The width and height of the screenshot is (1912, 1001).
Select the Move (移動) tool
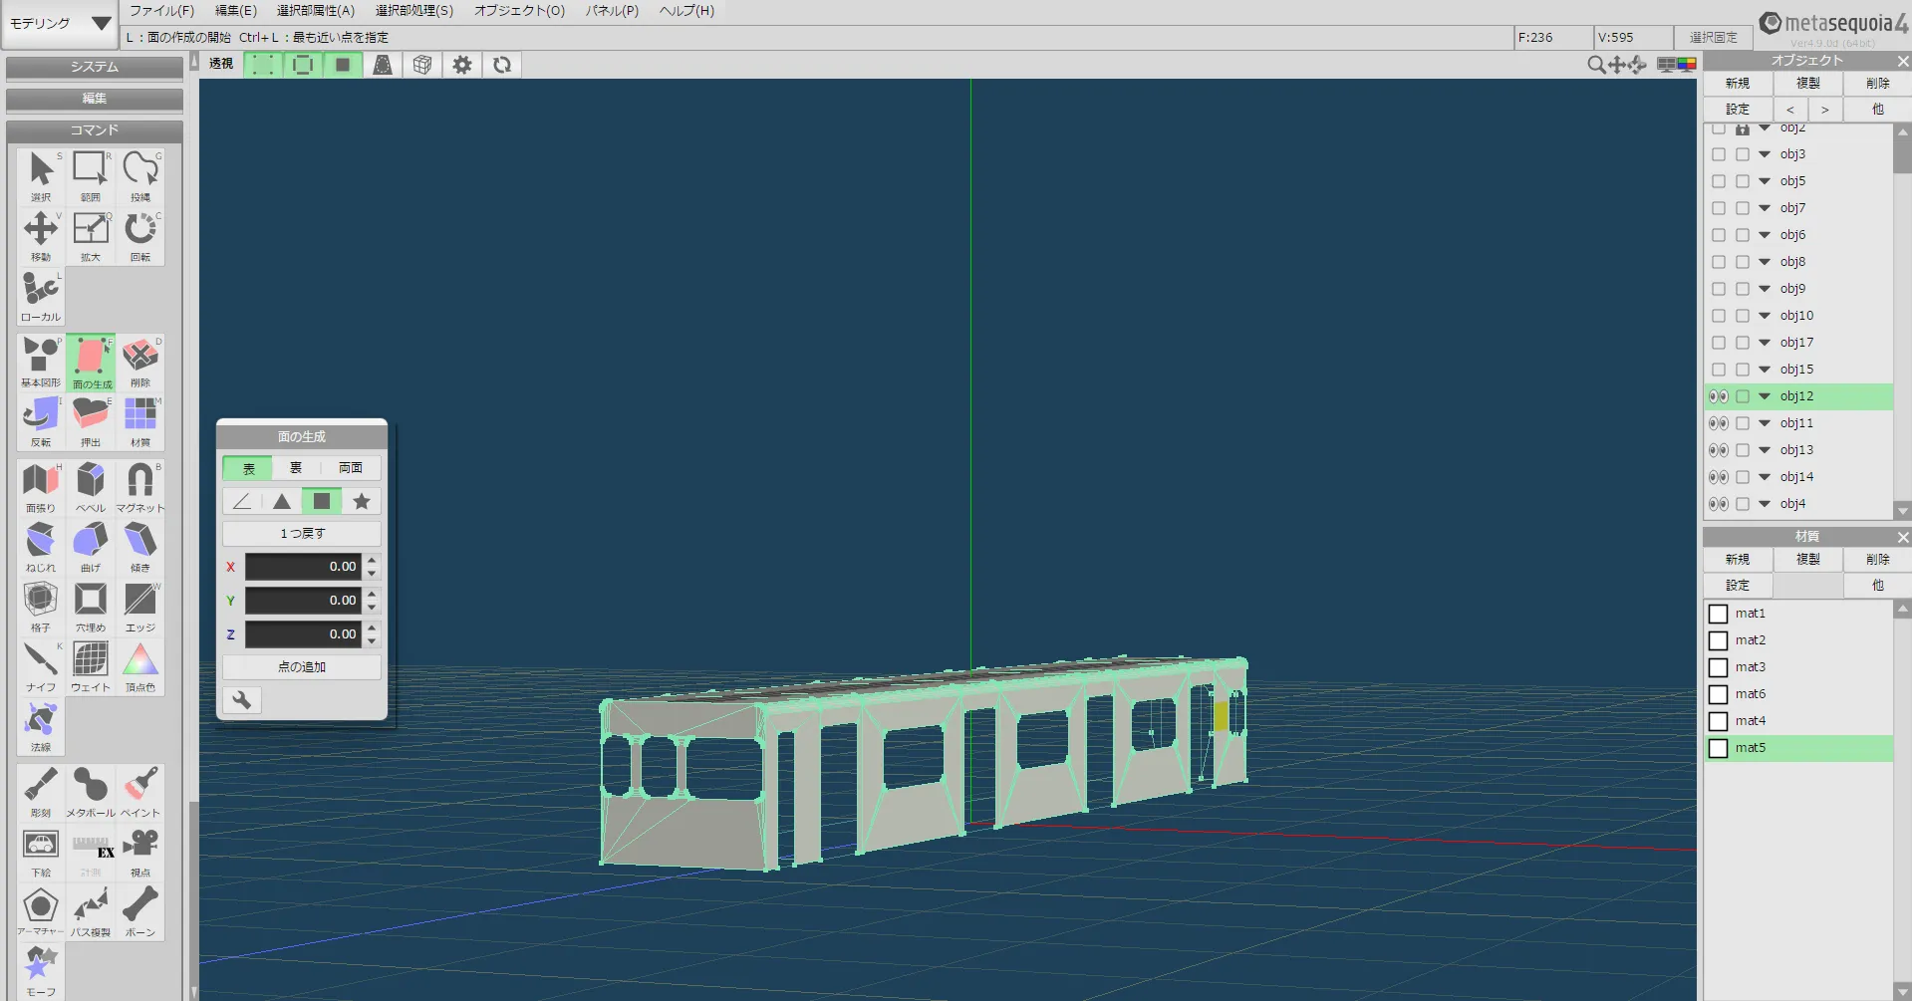40,235
